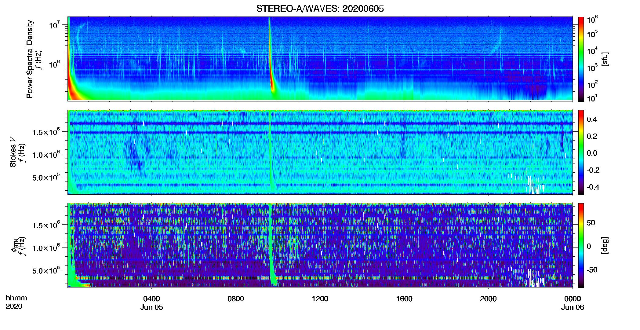Viewport: 640px width, 330px height.
Task: Click the 5.0×10^5 tick of Stokes V panel
Action: click(x=46, y=177)
